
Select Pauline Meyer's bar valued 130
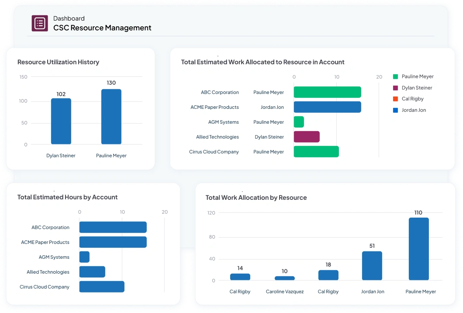click(x=111, y=117)
